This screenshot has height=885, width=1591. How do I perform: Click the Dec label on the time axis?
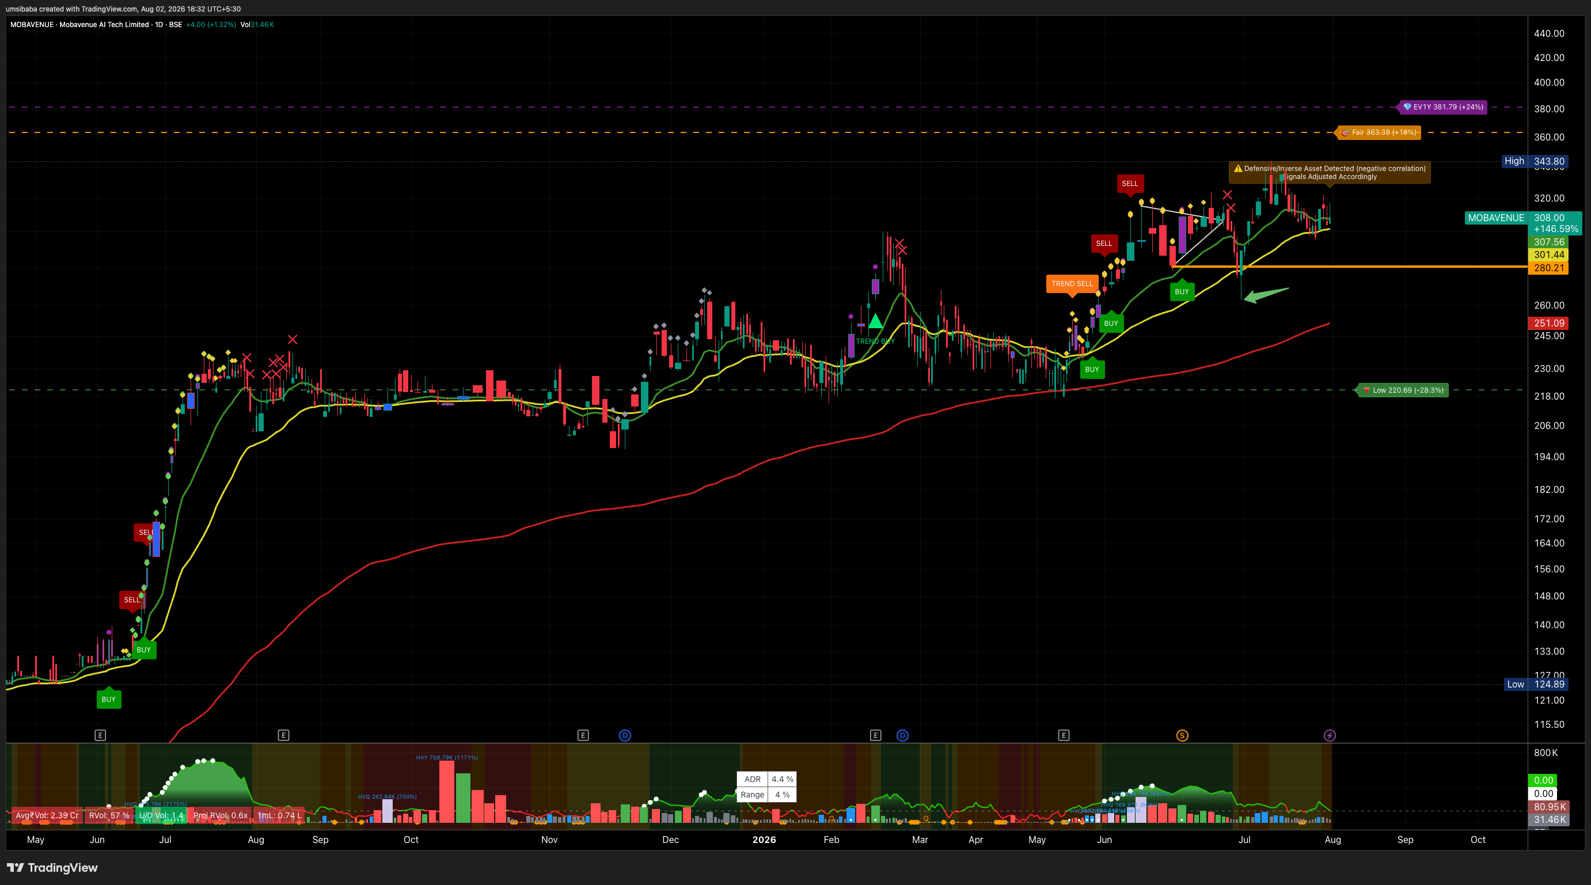click(x=670, y=840)
